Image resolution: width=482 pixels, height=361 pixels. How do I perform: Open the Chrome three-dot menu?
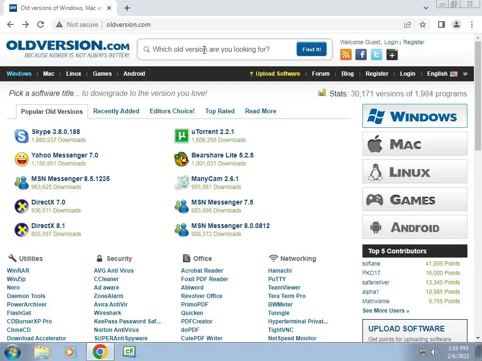pos(472,24)
